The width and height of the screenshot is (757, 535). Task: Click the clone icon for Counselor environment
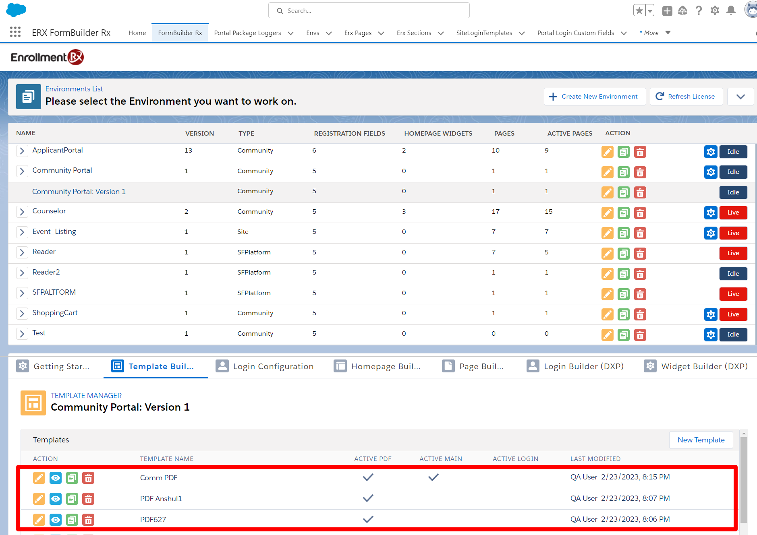(x=623, y=213)
